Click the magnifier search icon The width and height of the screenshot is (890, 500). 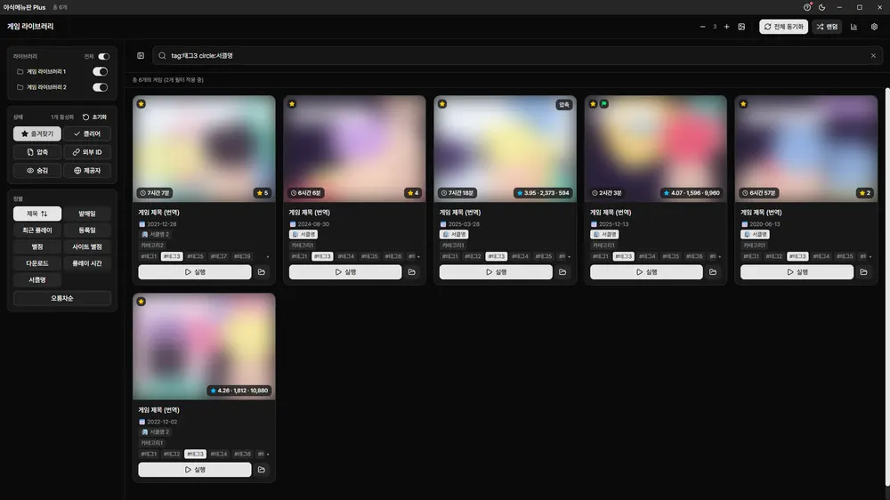[162, 56]
